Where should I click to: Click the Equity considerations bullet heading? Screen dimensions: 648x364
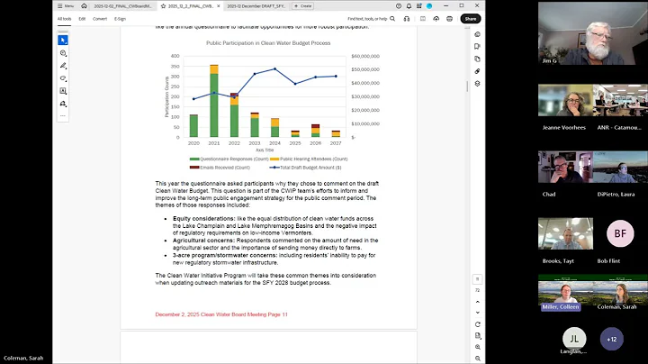(x=203, y=218)
